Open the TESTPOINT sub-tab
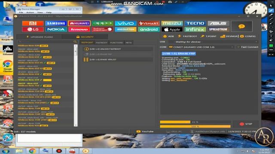This screenshot has width=275, height=154. [87, 42]
